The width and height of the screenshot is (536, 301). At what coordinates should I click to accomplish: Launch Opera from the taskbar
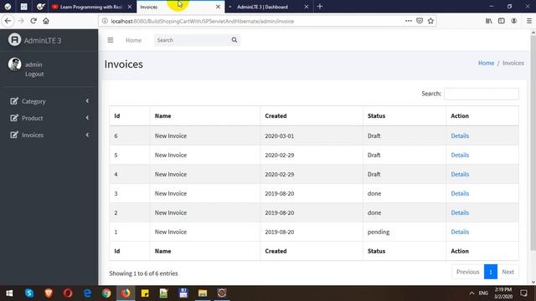coord(68,293)
